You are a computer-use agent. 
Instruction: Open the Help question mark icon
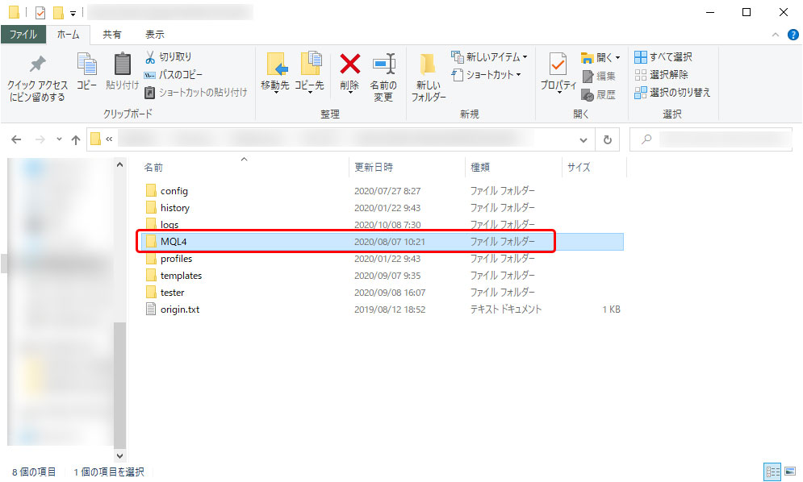click(x=793, y=35)
